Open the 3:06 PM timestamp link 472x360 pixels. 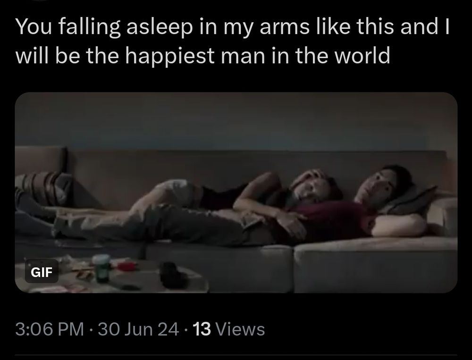pyautogui.click(x=50, y=329)
